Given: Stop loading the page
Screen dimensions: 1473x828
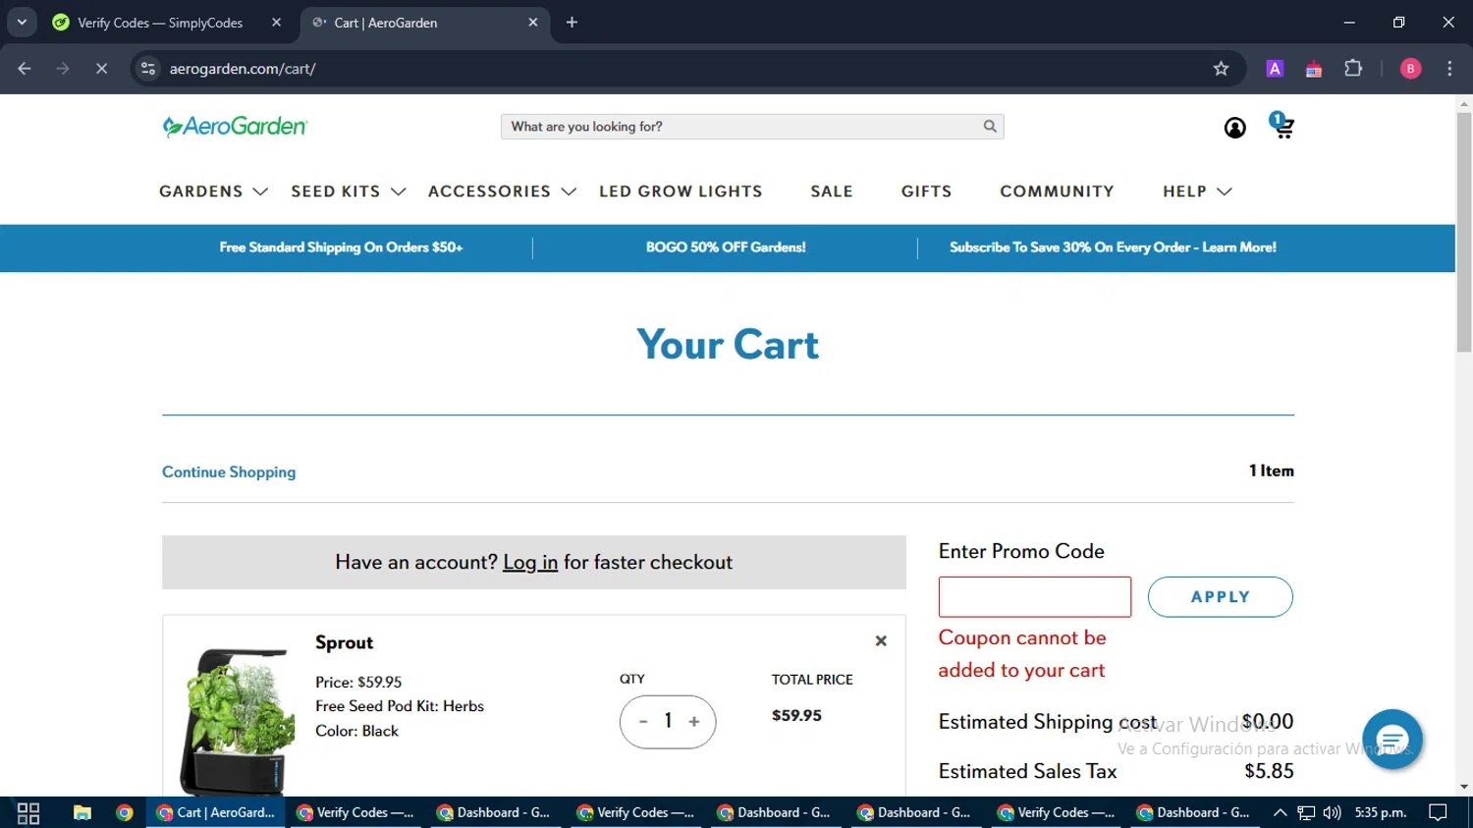Looking at the screenshot, I should (101, 69).
